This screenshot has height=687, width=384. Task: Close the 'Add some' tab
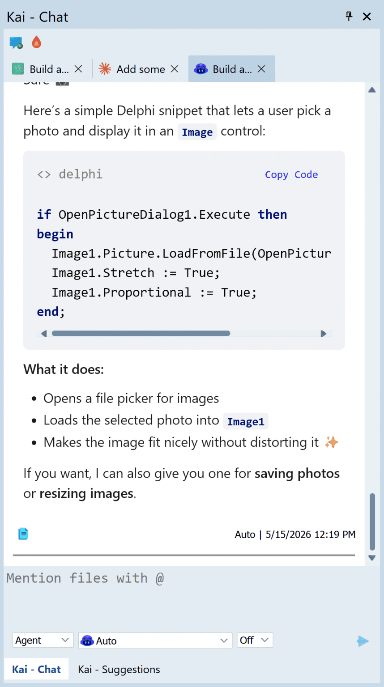pyautogui.click(x=175, y=69)
